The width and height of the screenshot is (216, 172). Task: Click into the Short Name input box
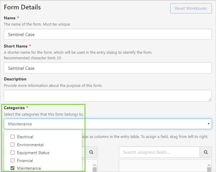click(x=108, y=68)
